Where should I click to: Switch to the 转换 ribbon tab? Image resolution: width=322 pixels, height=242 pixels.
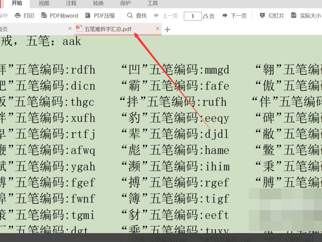[98, 4]
